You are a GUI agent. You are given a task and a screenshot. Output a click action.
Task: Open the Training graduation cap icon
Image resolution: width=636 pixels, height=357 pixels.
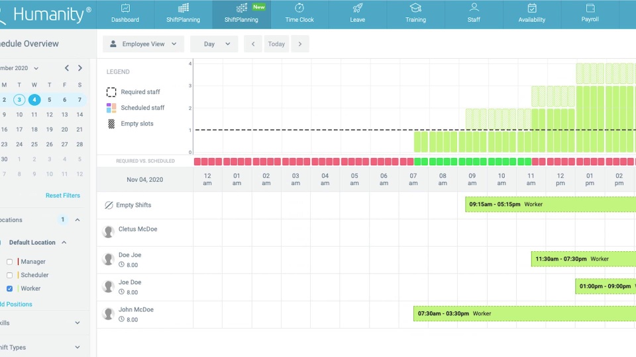point(415,9)
